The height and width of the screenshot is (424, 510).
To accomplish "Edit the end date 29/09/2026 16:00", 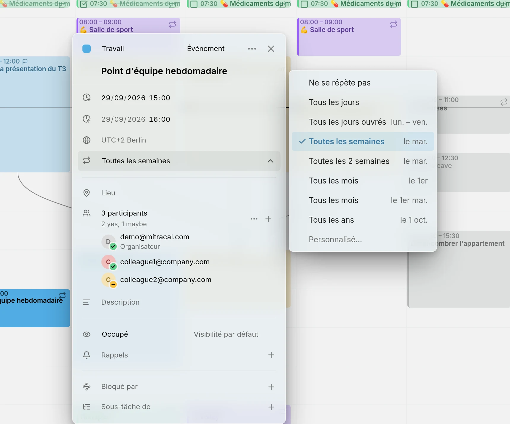I will point(136,119).
